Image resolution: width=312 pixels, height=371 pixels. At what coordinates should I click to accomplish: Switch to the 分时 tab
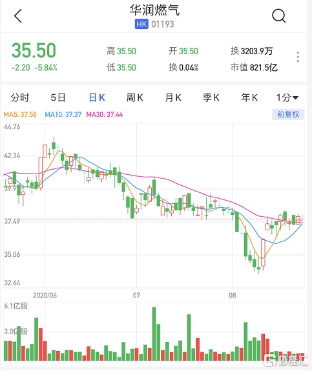[20, 97]
